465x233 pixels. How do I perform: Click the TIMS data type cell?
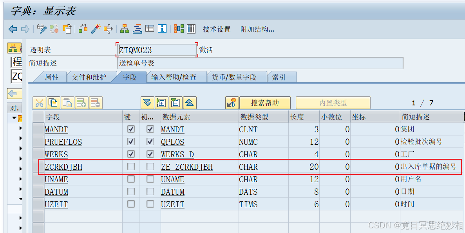click(263, 204)
